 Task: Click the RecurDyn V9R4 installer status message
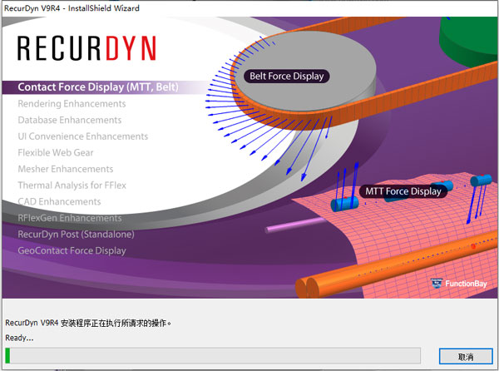[x=88, y=323]
